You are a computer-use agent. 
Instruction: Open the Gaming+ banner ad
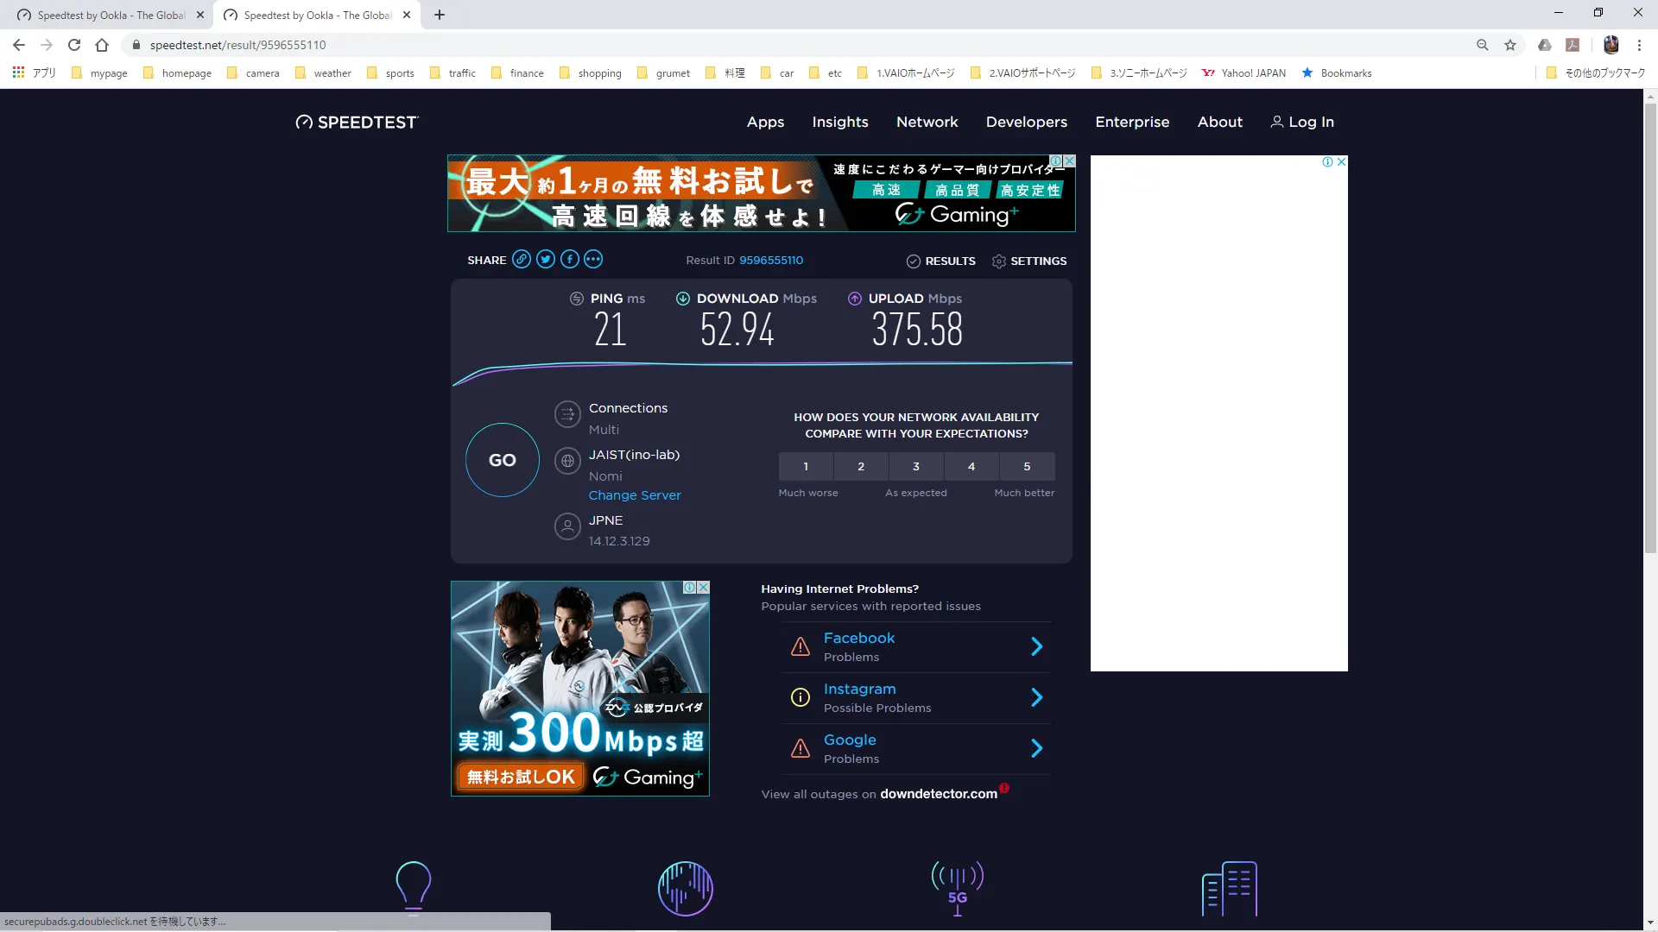click(761, 193)
